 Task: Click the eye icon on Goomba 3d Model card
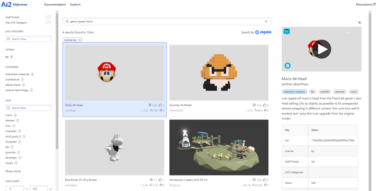(254, 105)
